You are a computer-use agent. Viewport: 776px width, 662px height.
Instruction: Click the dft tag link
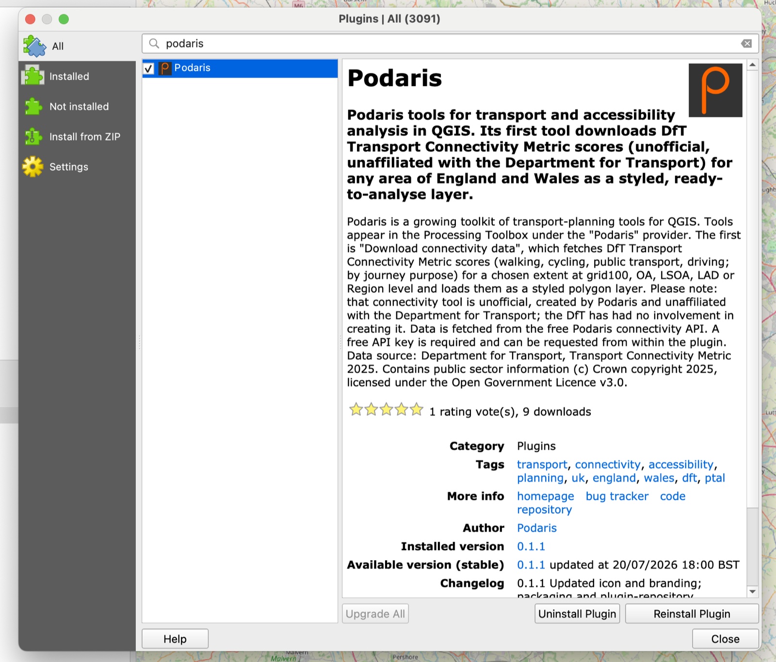tap(690, 478)
